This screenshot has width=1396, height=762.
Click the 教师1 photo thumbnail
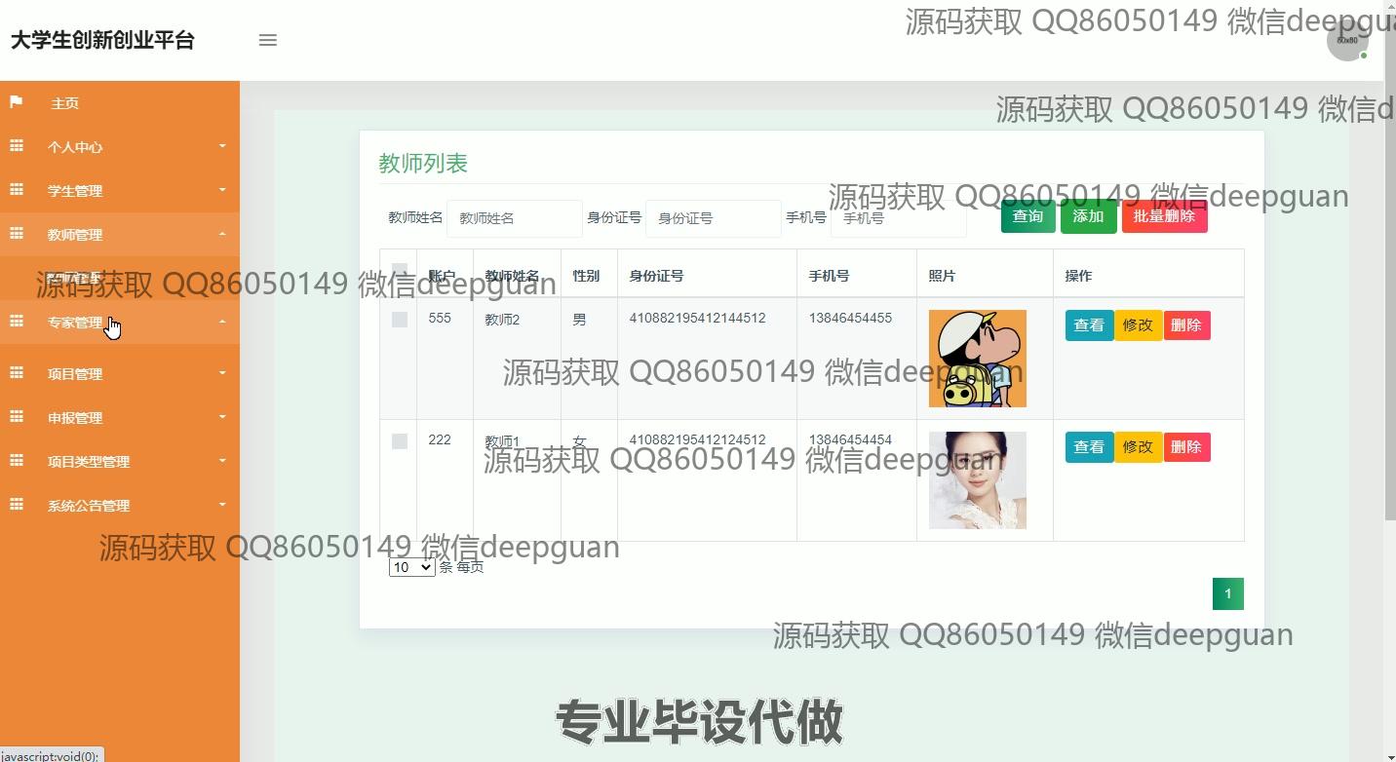click(977, 480)
